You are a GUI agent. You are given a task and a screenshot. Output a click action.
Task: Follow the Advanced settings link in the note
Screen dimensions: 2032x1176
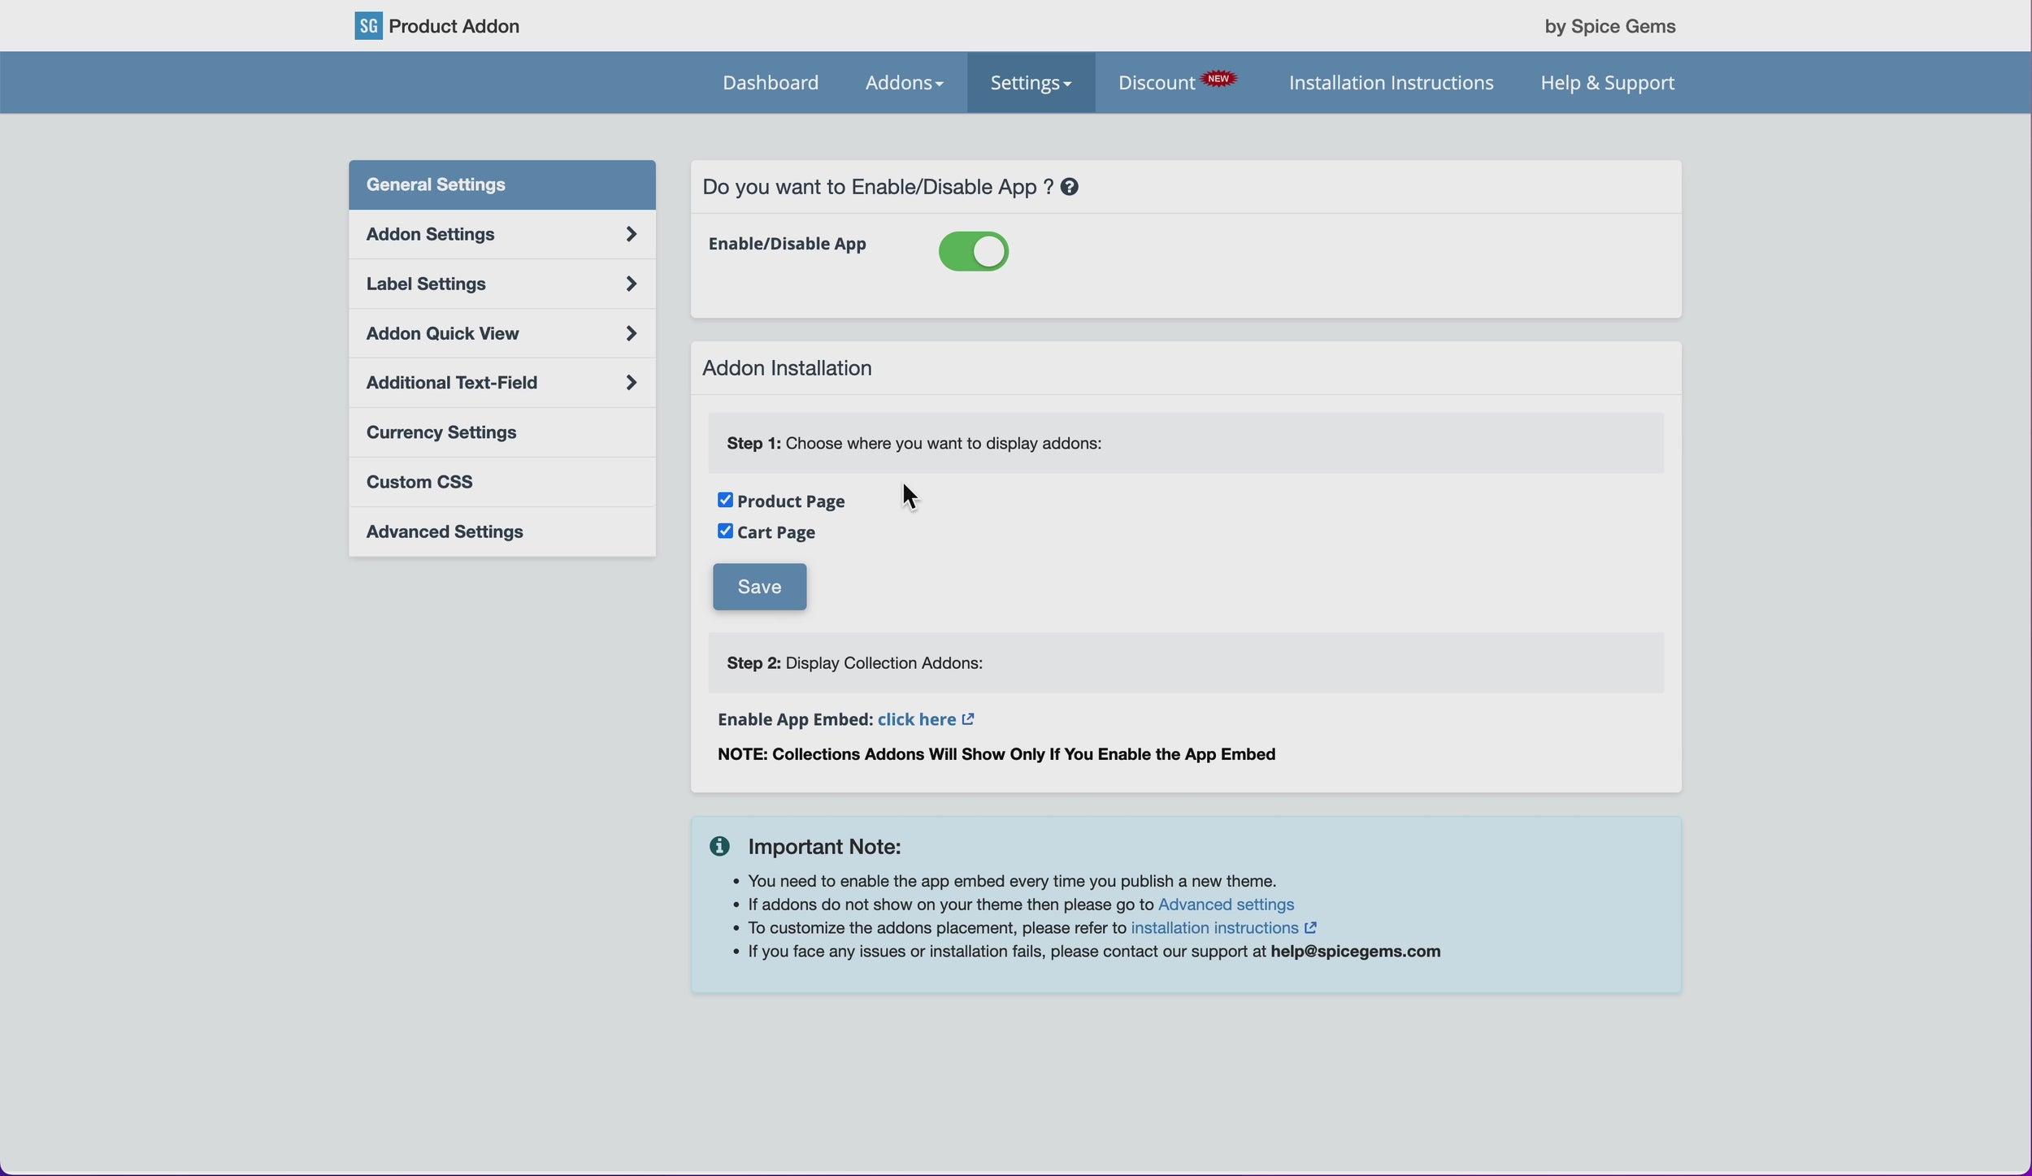pyautogui.click(x=1226, y=905)
